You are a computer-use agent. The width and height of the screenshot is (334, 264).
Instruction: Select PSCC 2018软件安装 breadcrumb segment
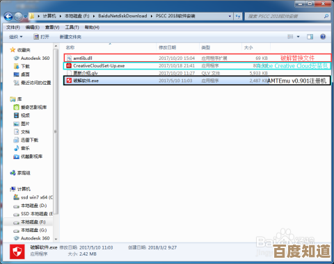(x=175, y=16)
